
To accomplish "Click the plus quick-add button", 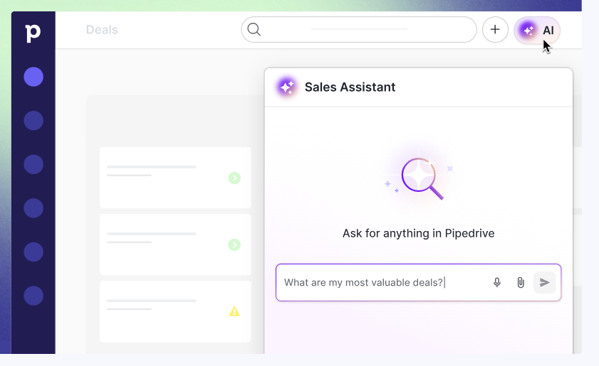I will (x=495, y=29).
